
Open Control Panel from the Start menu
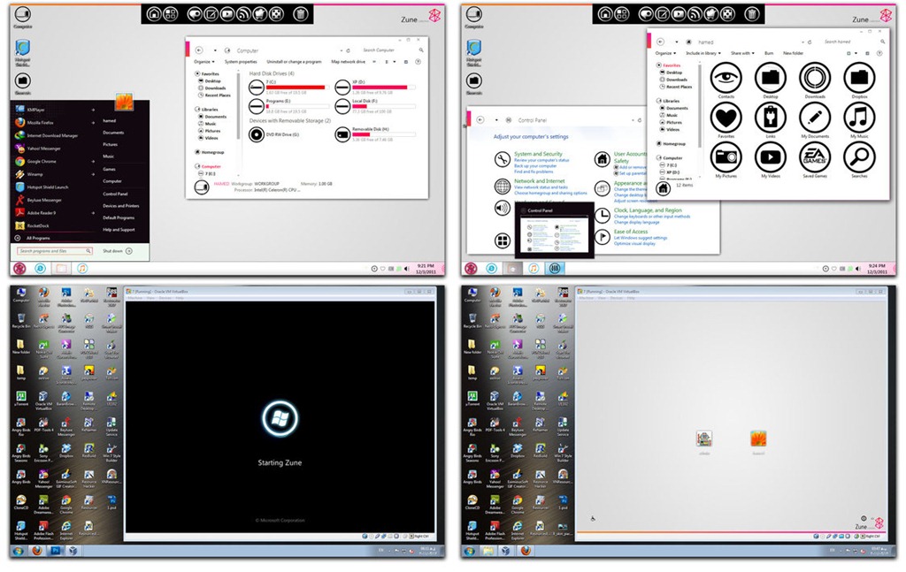pos(115,194)
